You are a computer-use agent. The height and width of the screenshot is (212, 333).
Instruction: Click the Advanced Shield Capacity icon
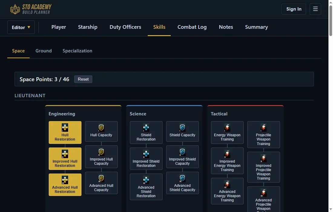[x=183, y=178]
